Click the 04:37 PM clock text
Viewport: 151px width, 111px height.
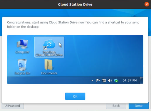click(x=130, y=80)
